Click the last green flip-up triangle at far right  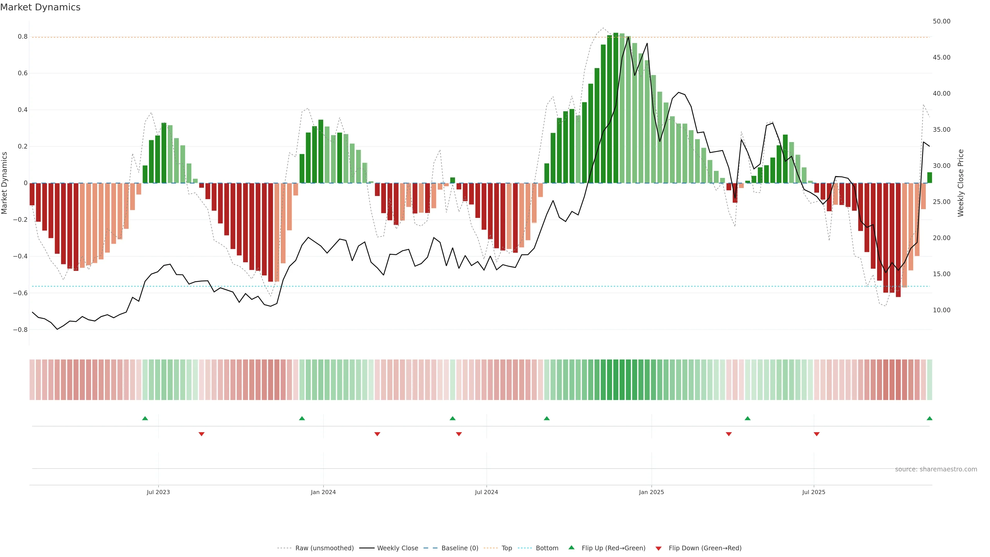tap(929, 418)
